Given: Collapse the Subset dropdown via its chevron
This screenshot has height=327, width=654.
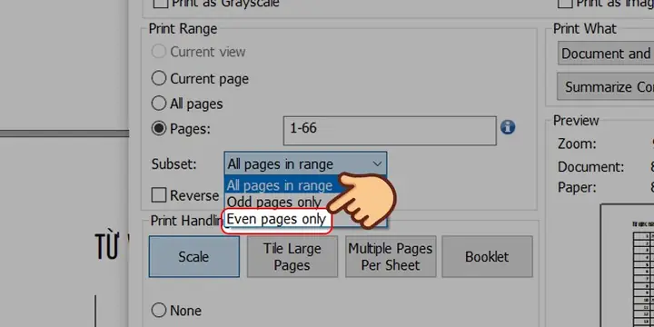Looking at the screenshot, I should pos(377,163).
